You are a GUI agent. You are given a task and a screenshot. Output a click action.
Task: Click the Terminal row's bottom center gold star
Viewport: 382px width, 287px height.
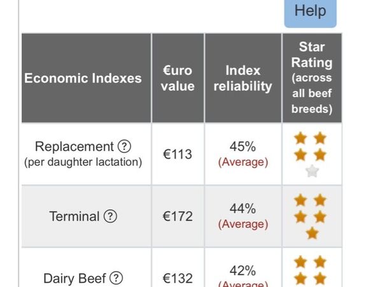(x=311, y=233)
